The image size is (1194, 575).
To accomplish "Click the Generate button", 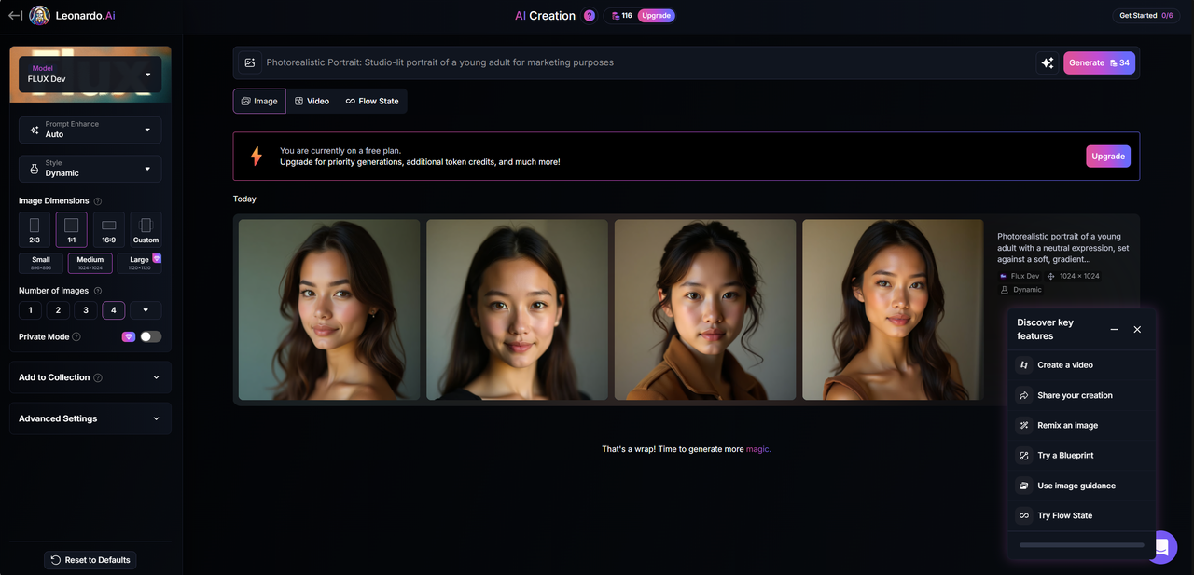I will pos(1099,62).
